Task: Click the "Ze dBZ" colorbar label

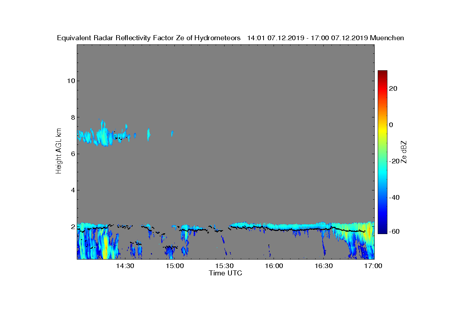Action: click(x=404, y=152)
